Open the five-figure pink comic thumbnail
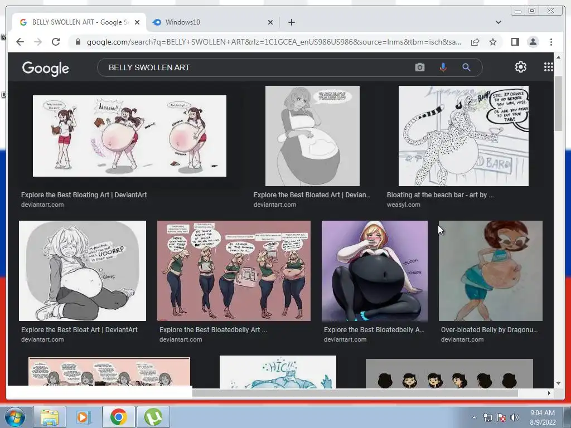Image resolution: width=571 pixels, height=428 pixels. [x=234, y=270]
